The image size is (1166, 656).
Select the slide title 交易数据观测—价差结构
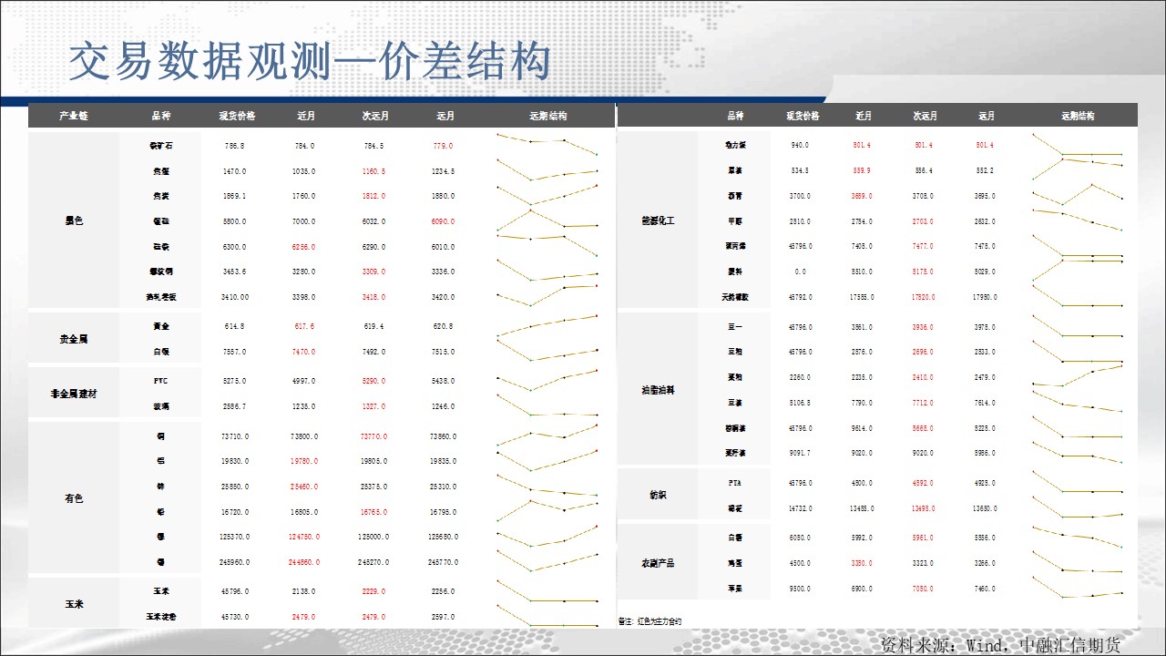pos(310,62)
